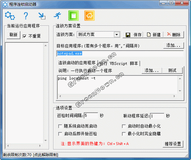This screenshot has width=191, height=160.
Task: Enable 启动时自动最小化 checkbox
Action: [124, 126]
